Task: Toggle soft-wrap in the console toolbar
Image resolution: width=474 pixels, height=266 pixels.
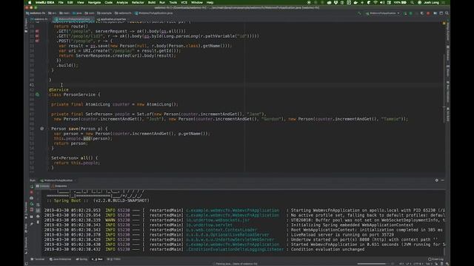Action: click(38, 205)
